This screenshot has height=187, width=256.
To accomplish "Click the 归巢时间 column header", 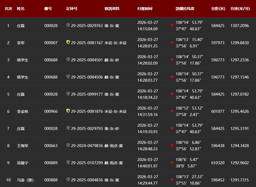I will tap(145, 9).
